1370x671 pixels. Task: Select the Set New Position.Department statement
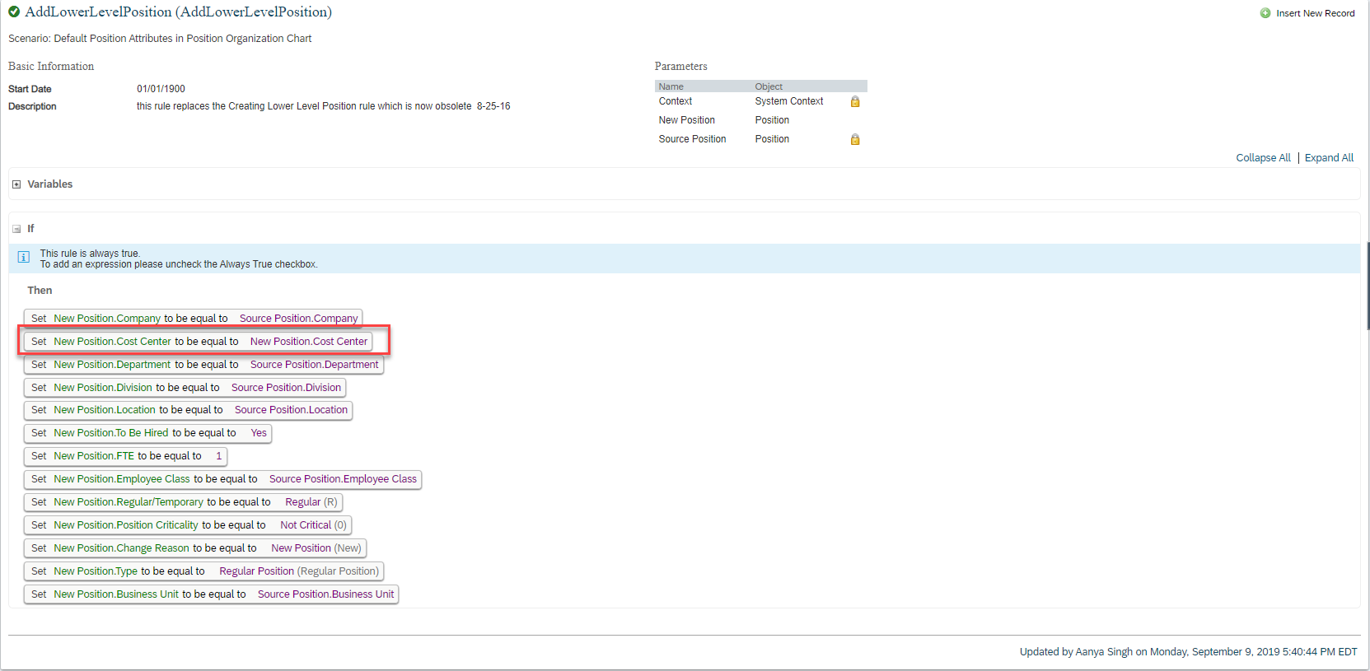click(203, 365)
